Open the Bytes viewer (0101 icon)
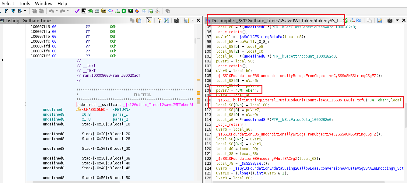 (84, 11)
